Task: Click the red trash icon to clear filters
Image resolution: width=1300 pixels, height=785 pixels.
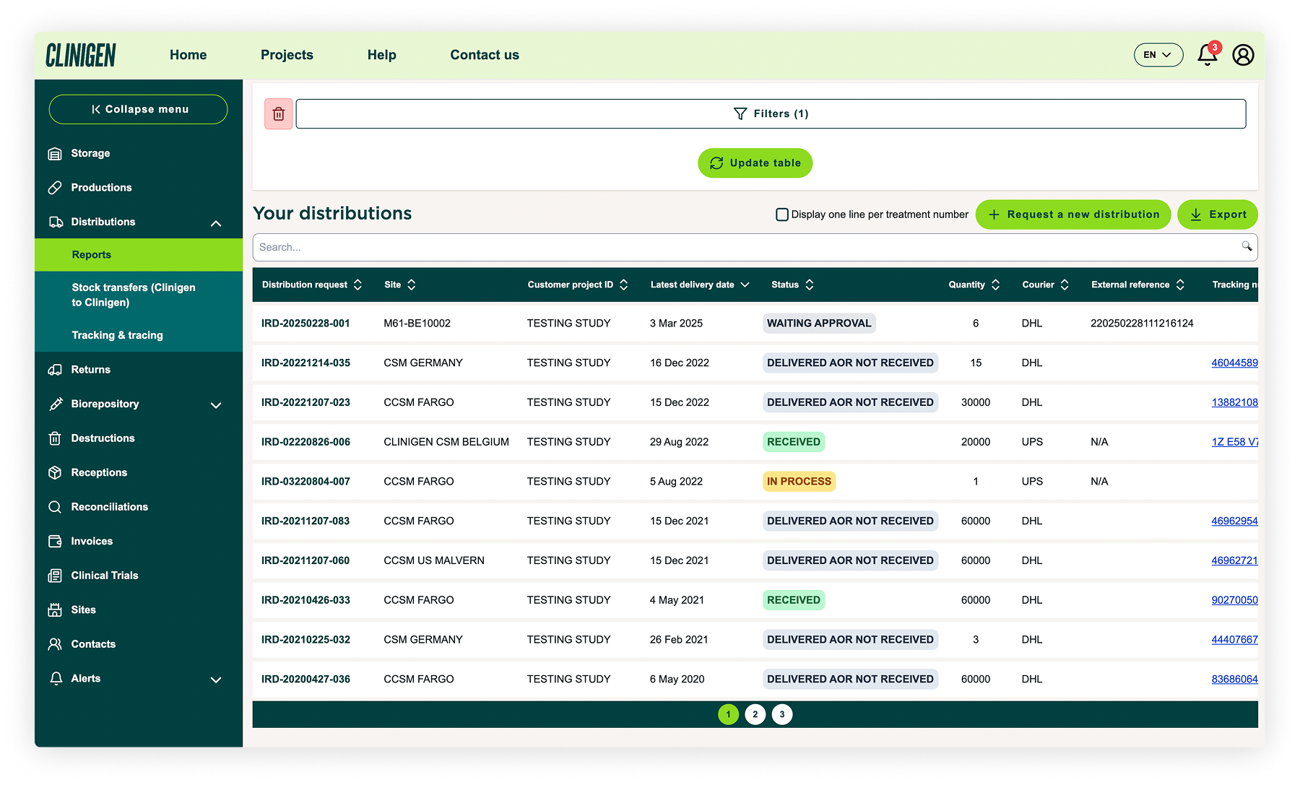Action: click(x=278, y=113)
